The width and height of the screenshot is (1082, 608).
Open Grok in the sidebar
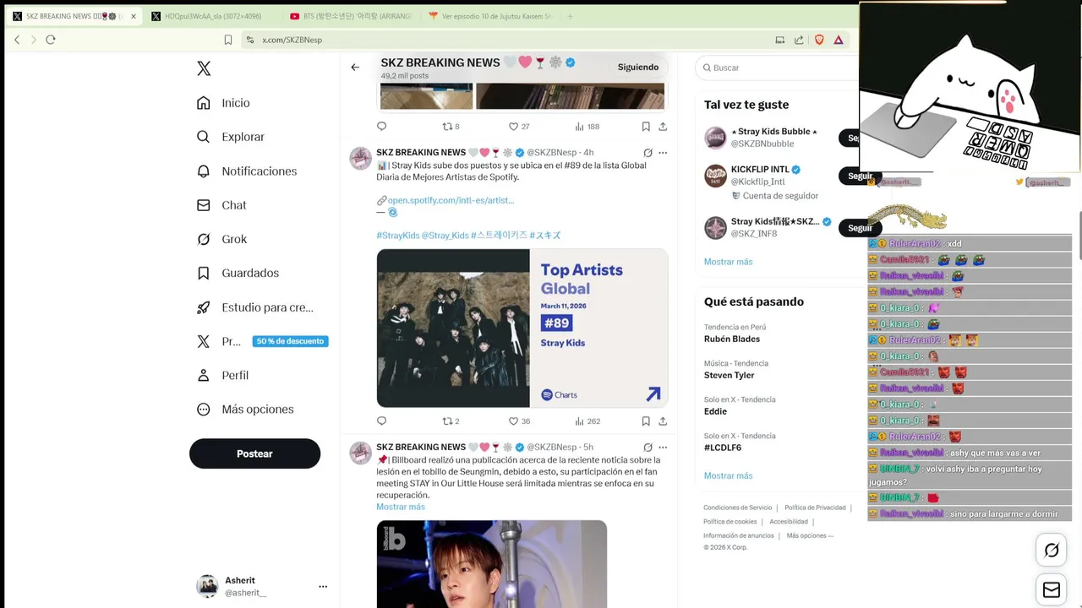pyautogui.click(x=221, y=239)
